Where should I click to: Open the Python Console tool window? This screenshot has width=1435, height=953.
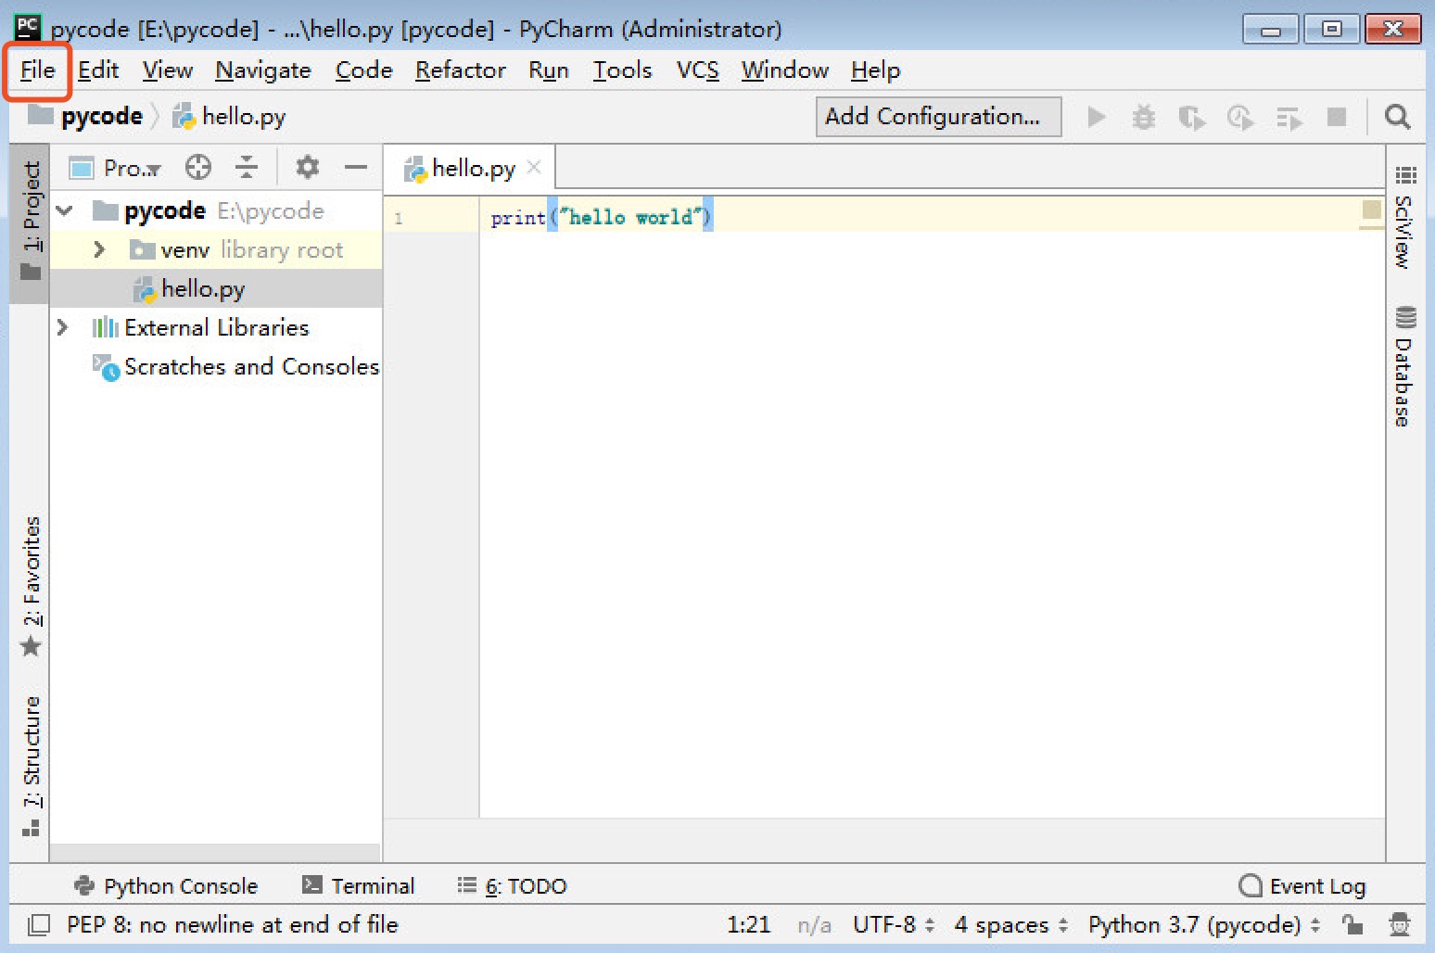pos(165,886)
